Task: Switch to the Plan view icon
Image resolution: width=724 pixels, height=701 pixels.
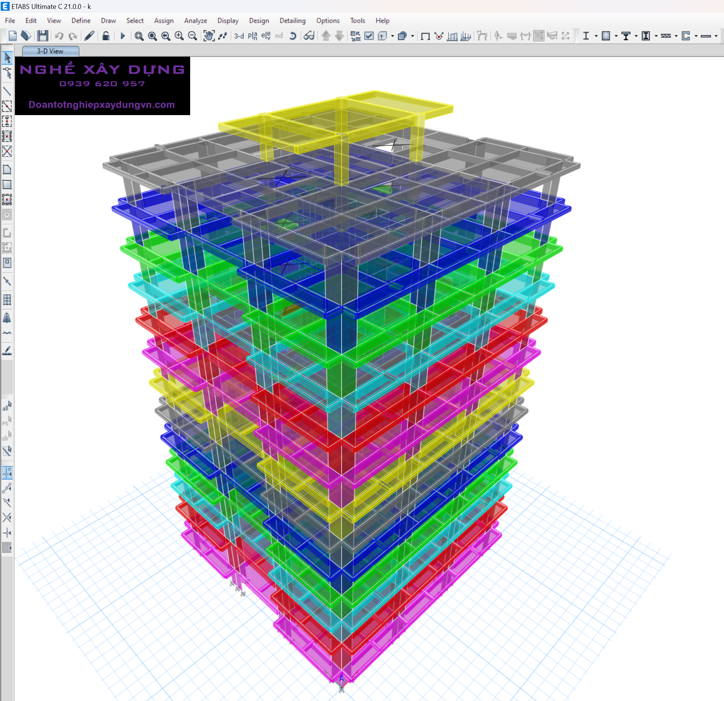Action: click(253, 36)
